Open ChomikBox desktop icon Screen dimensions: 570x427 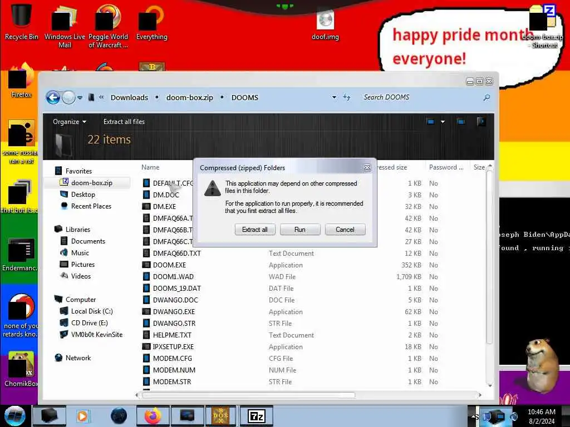tap(21, 369)
